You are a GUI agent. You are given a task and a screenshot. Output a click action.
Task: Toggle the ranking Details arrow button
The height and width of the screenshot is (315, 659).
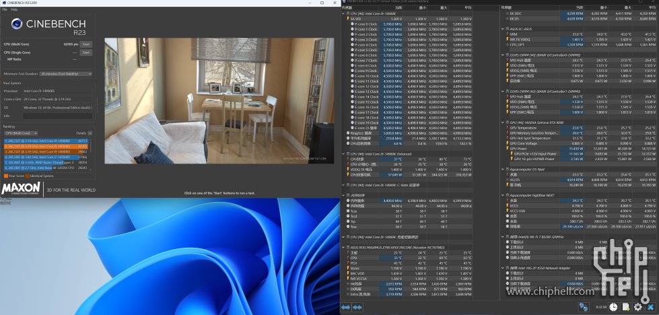point(90,133)
